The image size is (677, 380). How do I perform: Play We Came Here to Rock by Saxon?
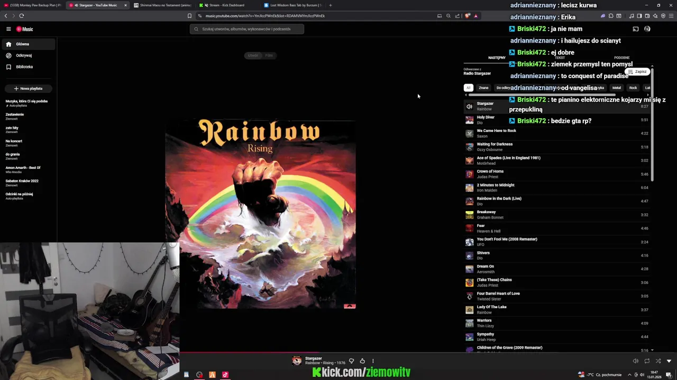pos(556,134)
